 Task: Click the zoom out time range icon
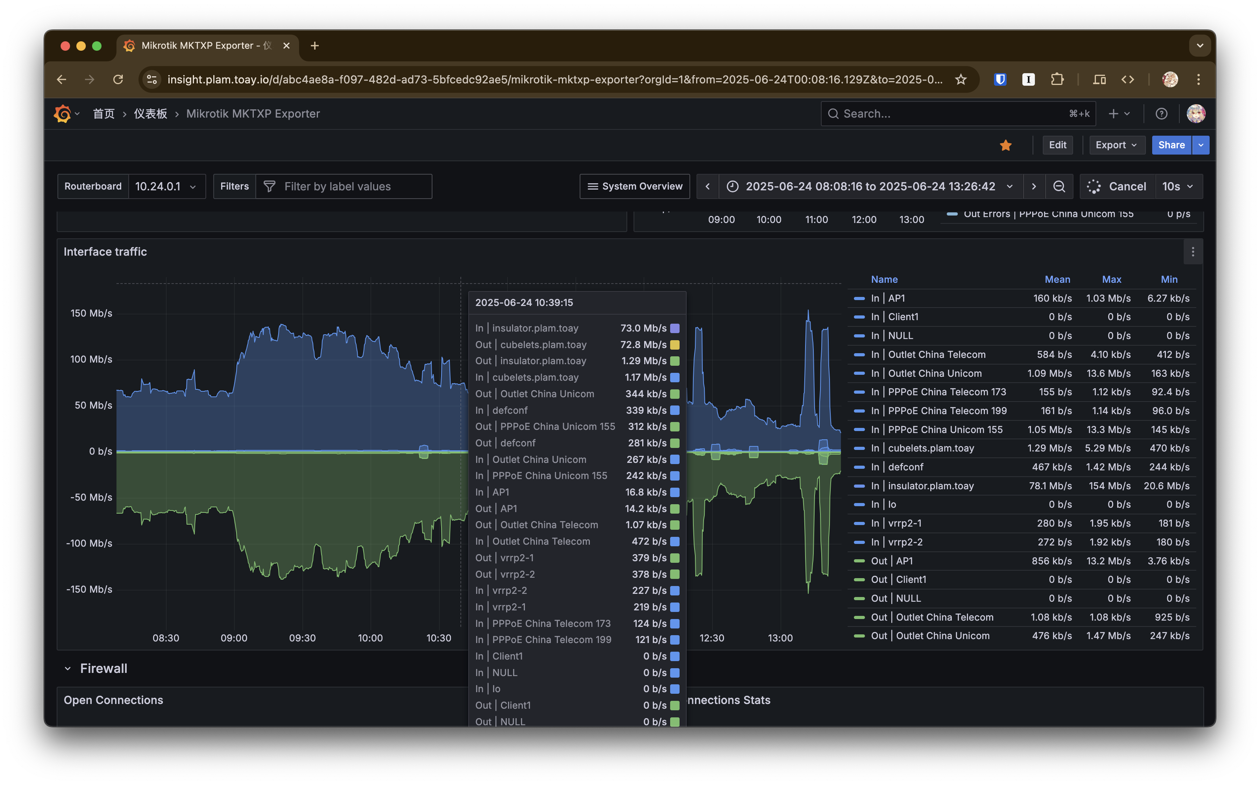(x=1059, y=186)
